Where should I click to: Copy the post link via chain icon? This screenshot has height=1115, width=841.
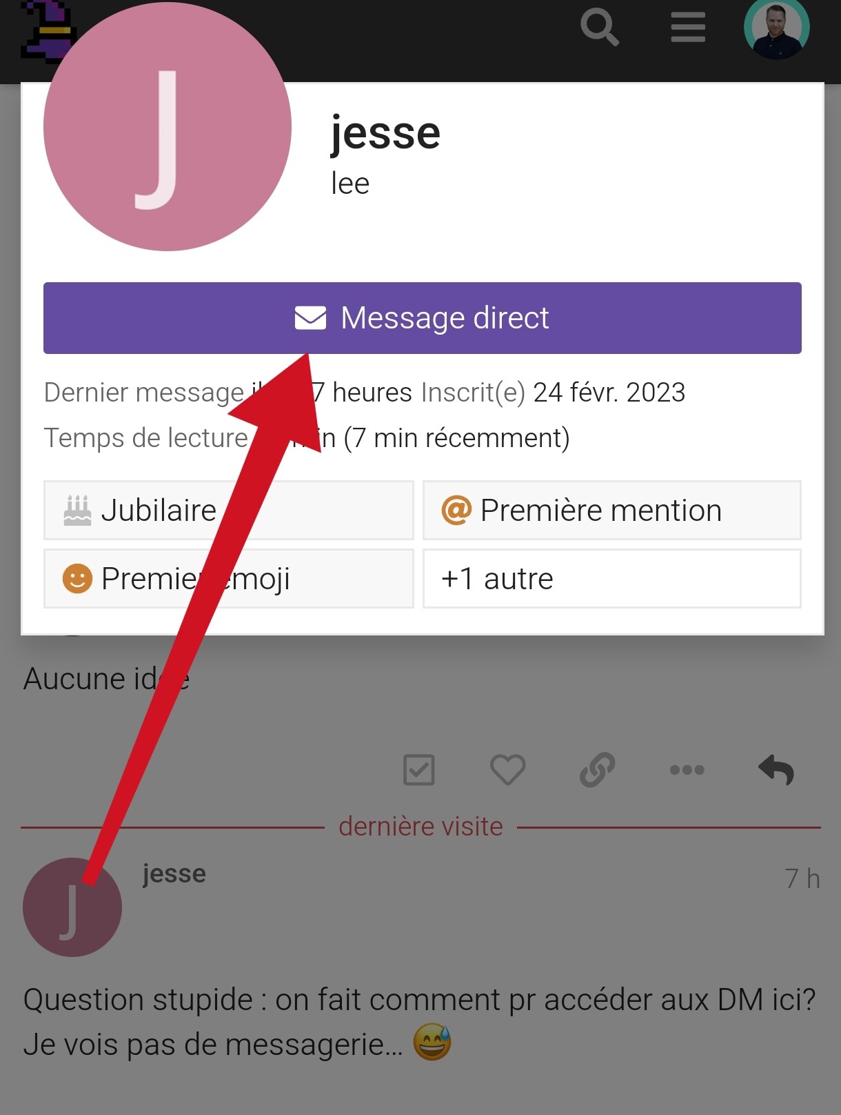[598, 769]
